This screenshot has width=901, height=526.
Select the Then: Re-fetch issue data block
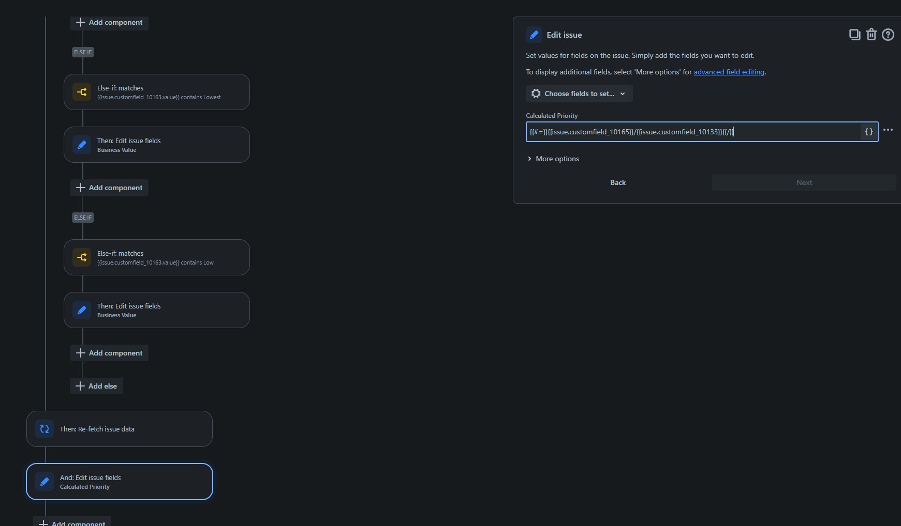(x=119, y=428)
